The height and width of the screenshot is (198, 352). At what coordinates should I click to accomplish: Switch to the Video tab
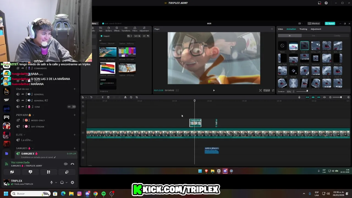click(280, 29)
